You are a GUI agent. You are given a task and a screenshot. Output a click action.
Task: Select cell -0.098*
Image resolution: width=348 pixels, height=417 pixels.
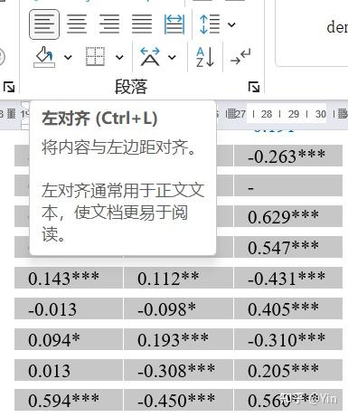pos(178,308)
